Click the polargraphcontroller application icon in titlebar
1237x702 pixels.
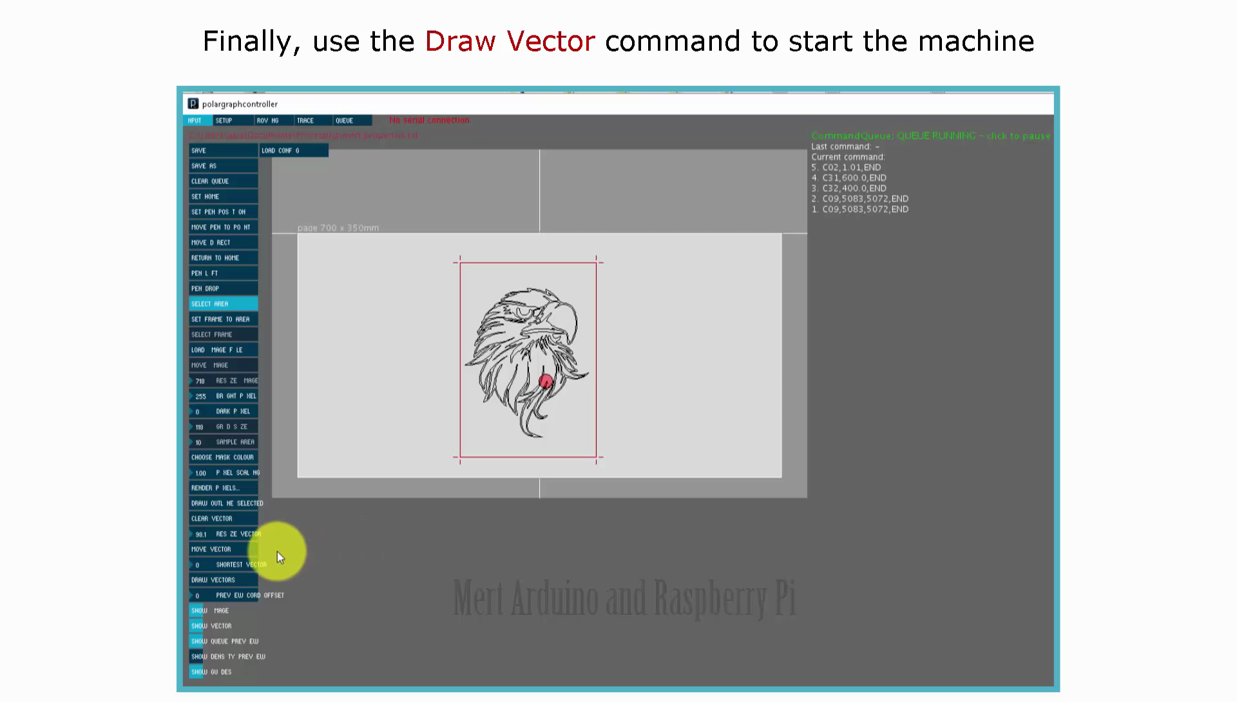(x=194, y=104)
